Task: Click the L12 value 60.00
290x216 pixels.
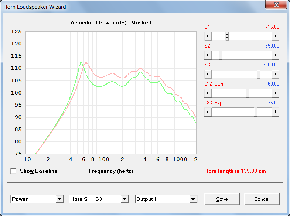Action: click(x=273, y=84)
